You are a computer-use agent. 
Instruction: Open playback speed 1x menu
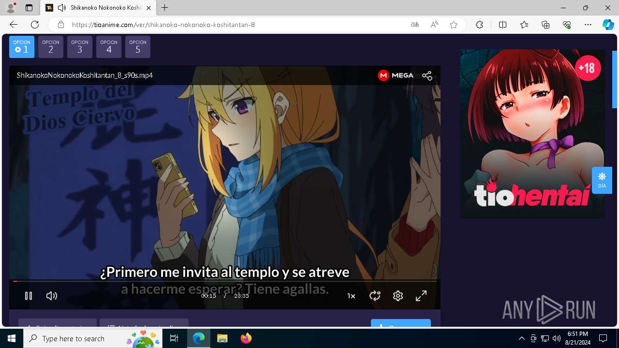(x=352, y=296)
